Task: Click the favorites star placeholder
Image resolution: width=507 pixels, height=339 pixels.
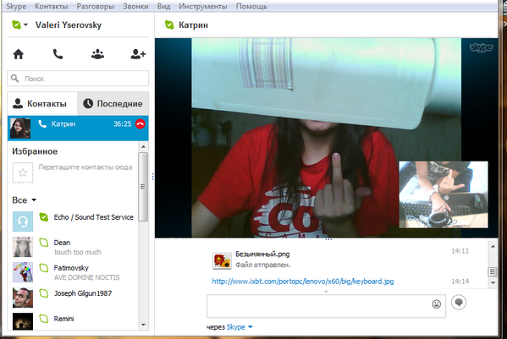Action: (x=23, y=172)
